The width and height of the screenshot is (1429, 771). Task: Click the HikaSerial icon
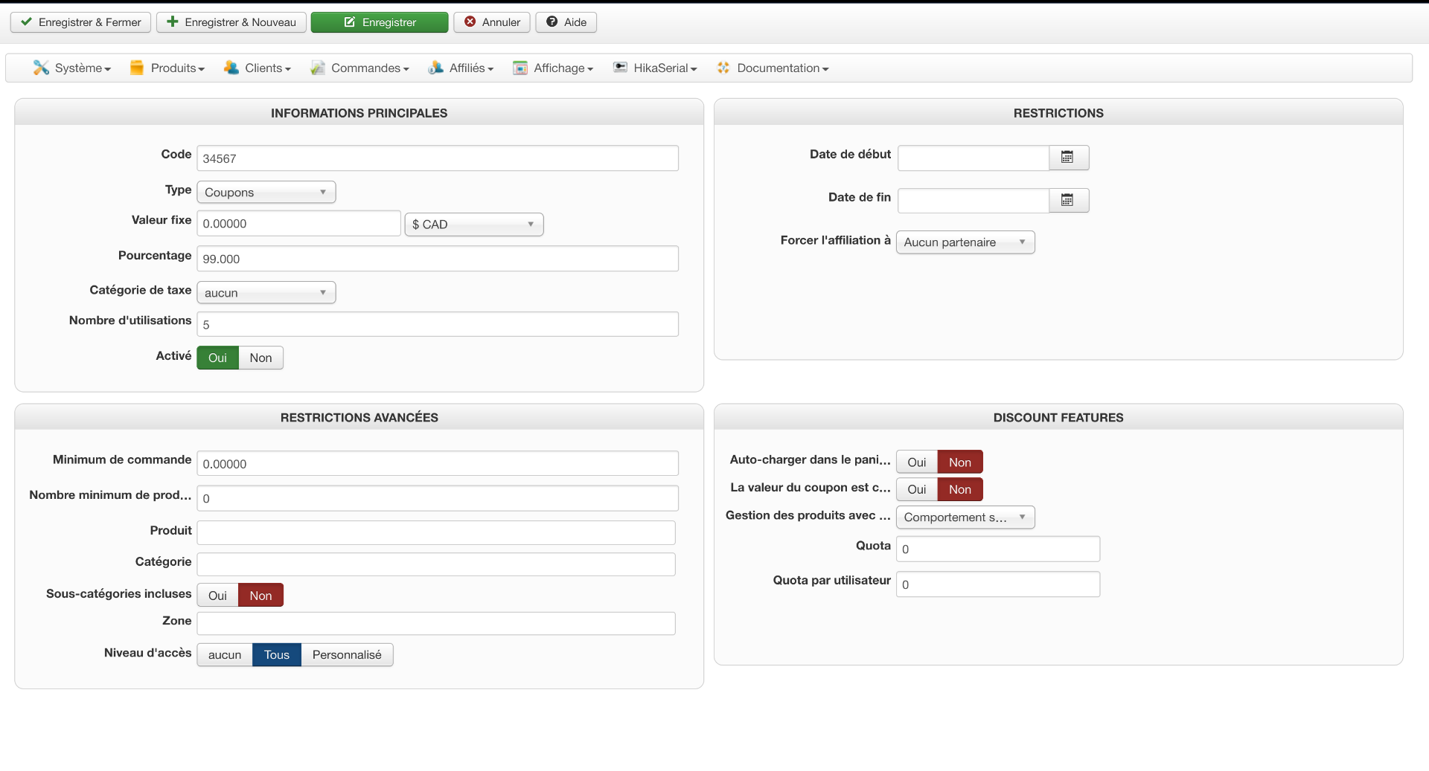pos(620,67)
